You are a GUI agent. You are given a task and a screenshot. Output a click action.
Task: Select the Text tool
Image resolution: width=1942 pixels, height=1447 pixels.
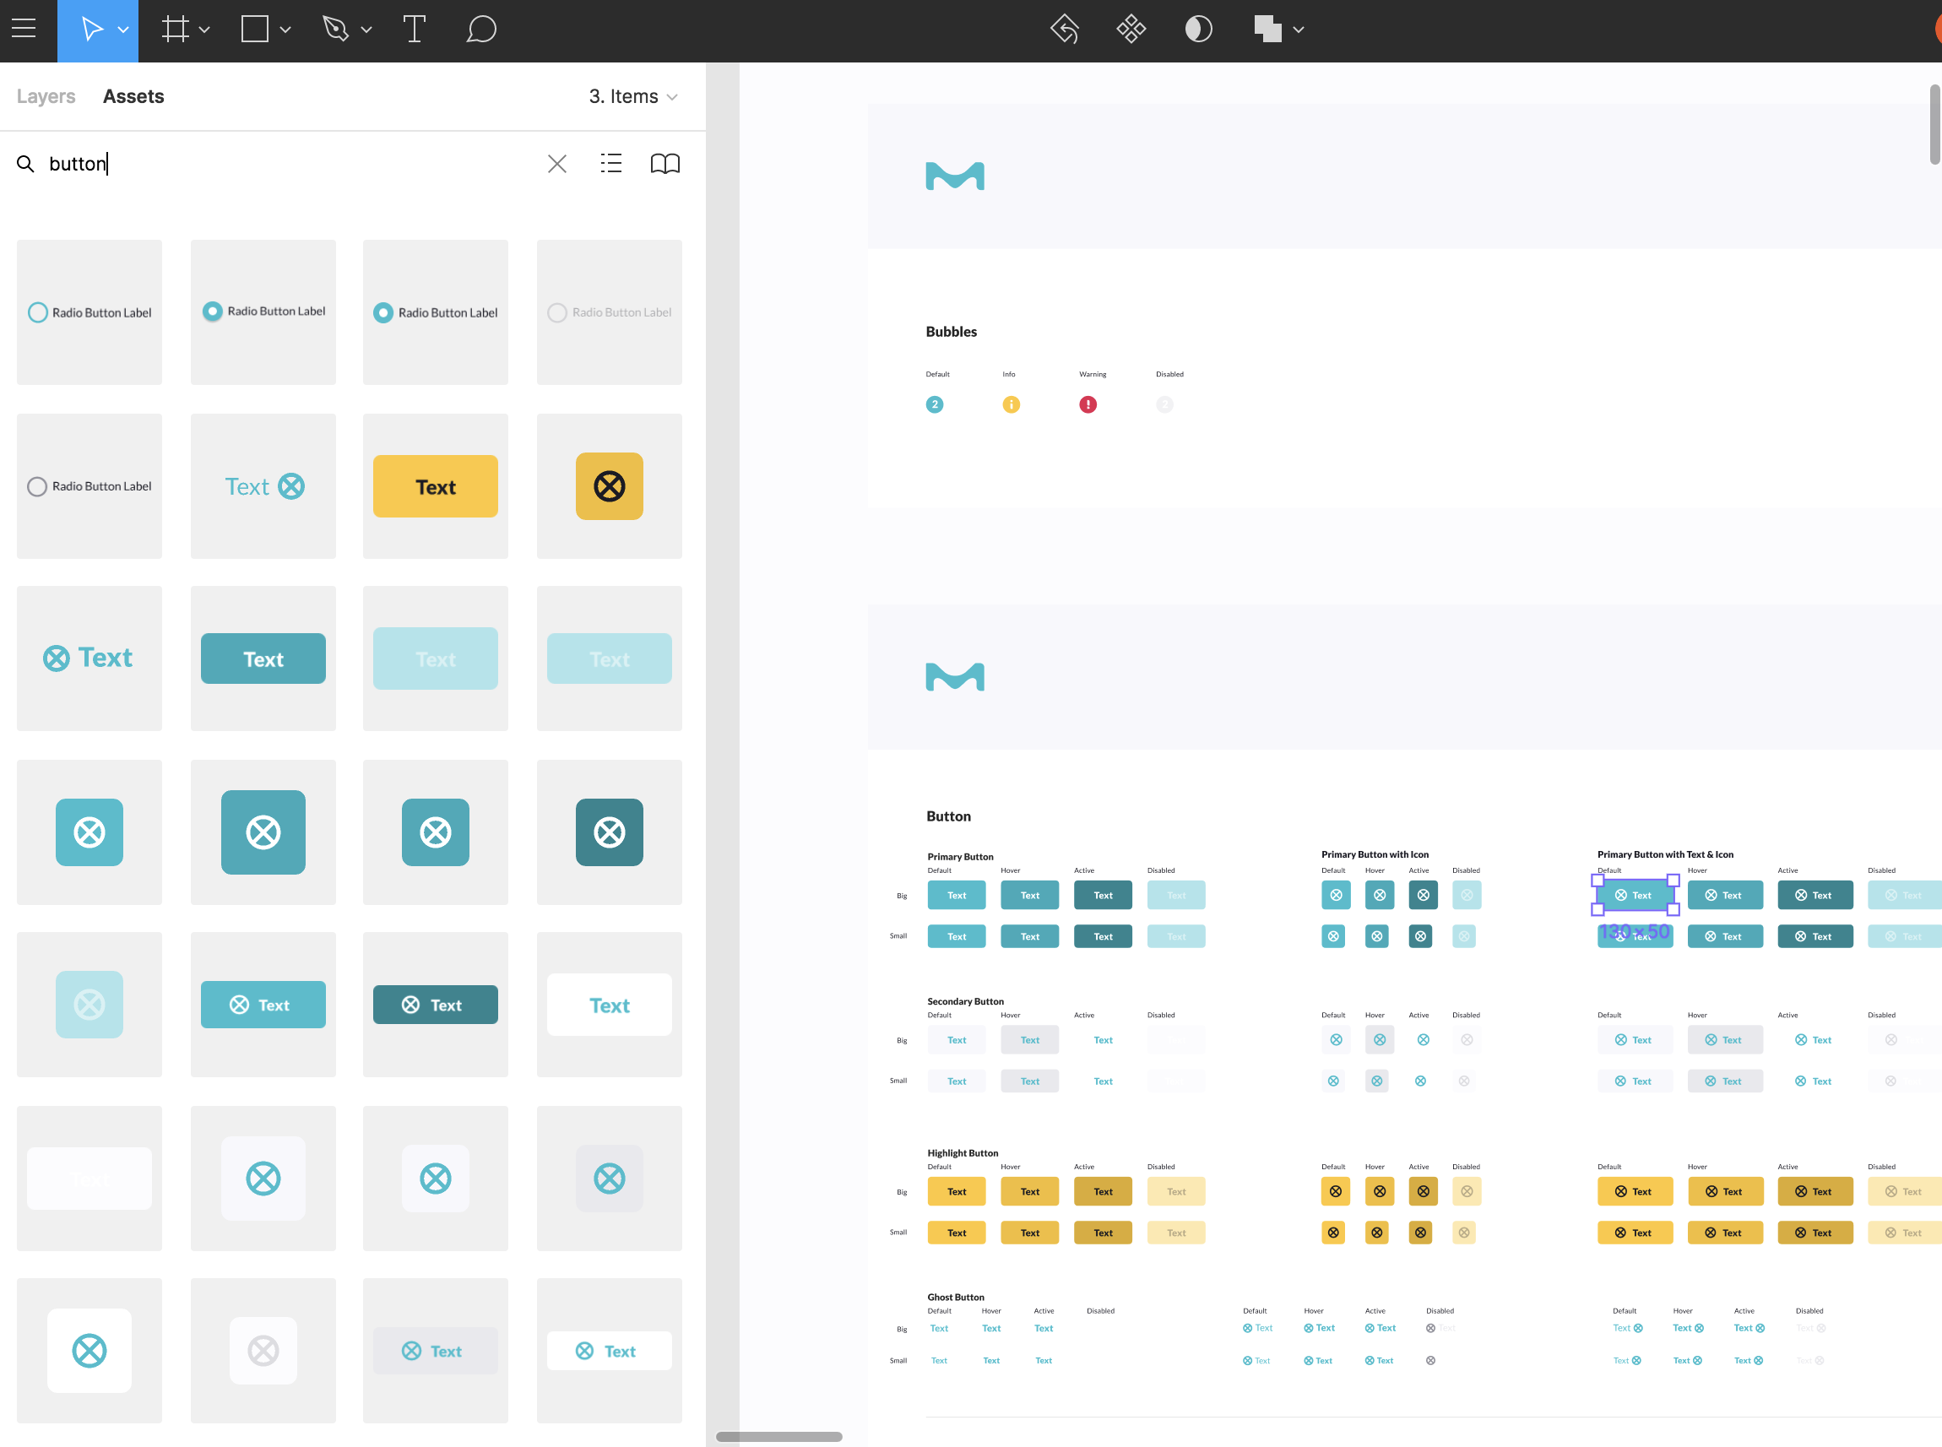tap(415, 29)
